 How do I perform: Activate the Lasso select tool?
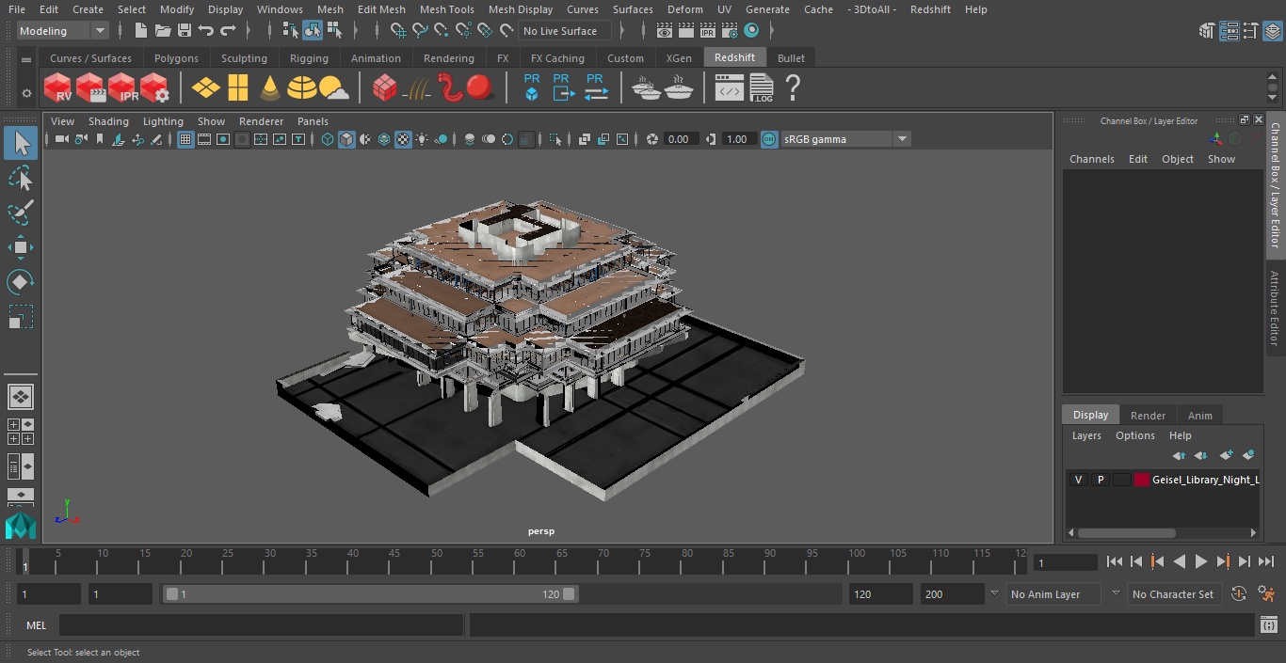point(20,179)
